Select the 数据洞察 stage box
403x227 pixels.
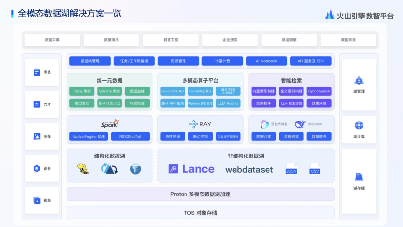(289, 40)
